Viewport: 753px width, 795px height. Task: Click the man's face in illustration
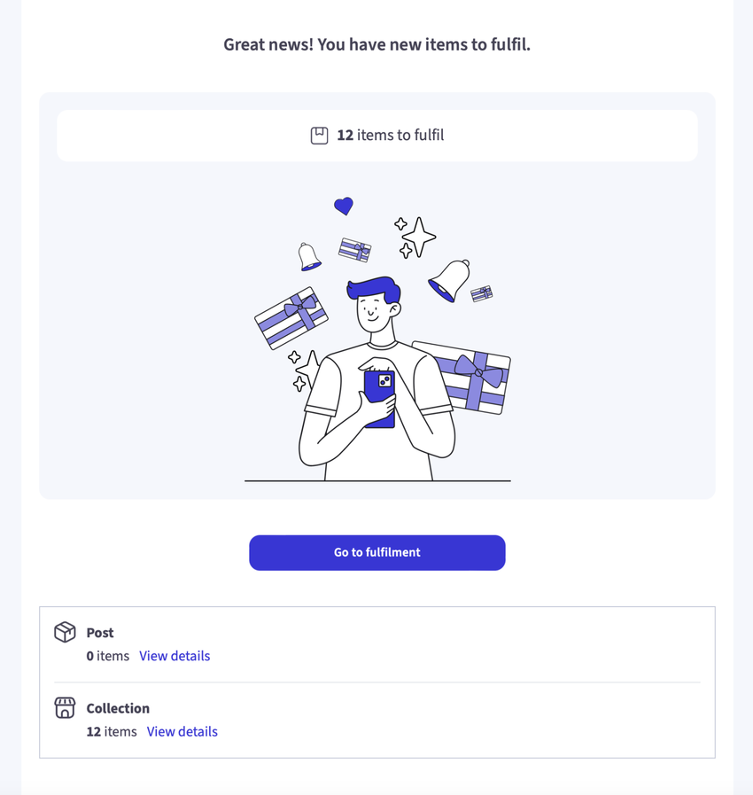pos(372,312)
